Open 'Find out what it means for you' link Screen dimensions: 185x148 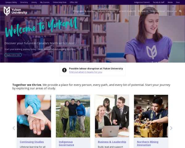pos(86,72)
